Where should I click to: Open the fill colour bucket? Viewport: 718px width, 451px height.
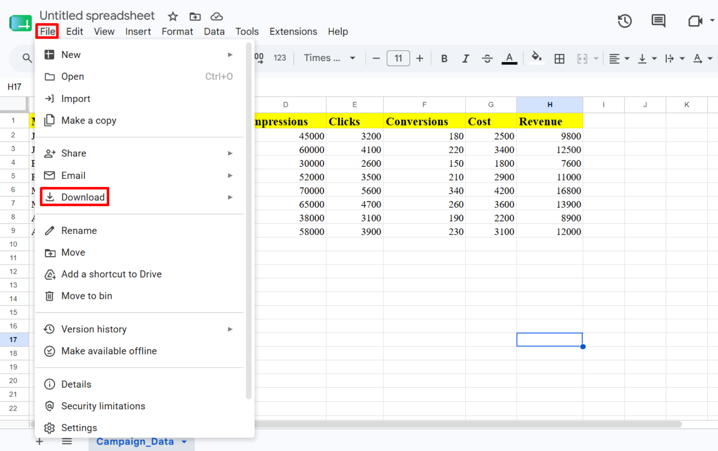(x=536, y=58)
